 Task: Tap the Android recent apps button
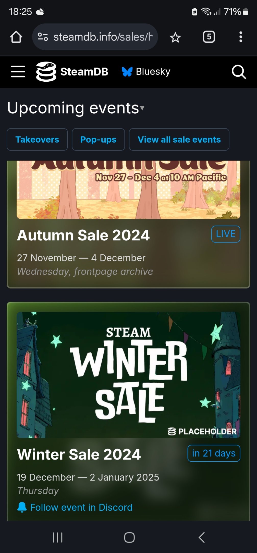[57, 537]
